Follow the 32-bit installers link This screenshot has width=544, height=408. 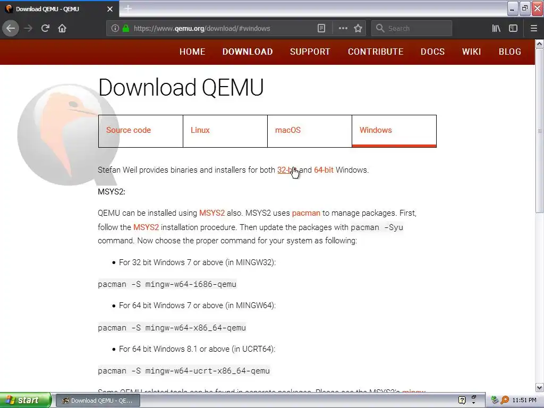pyautogui.click(x=287, y=170)
